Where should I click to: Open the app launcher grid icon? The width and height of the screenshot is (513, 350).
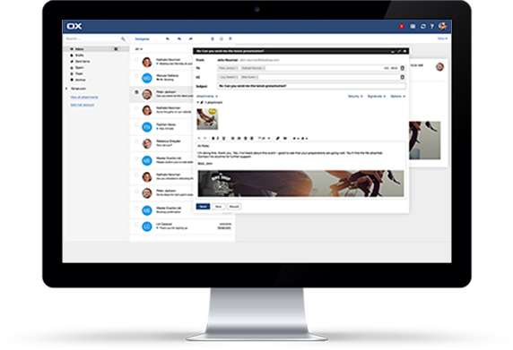[x=413, y=27]
